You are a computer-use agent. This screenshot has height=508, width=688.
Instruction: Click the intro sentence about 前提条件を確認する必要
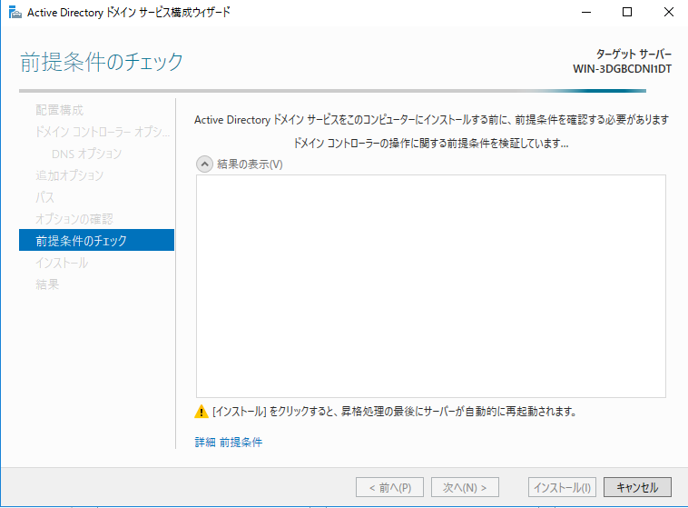click(x=432, y=120)
